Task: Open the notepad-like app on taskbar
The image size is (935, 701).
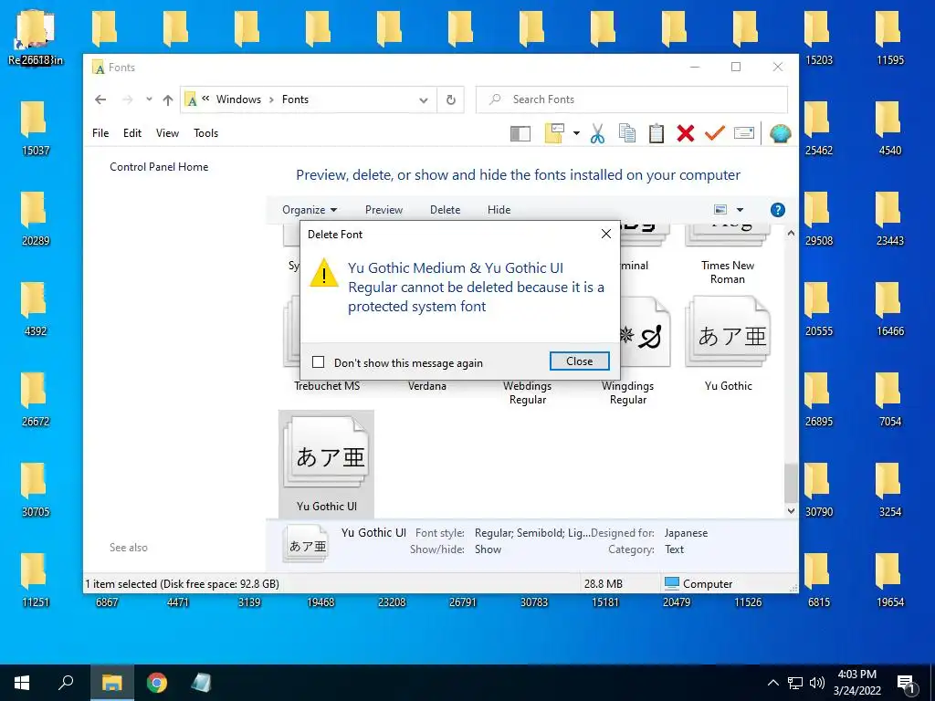Action: click(201, 683)
